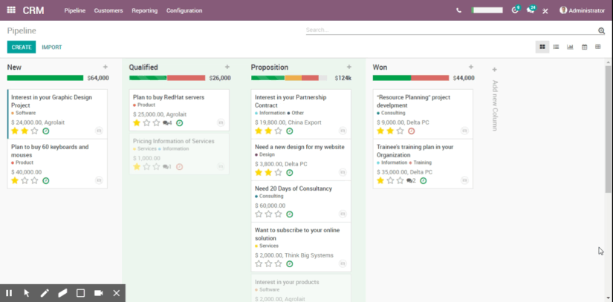Click the Pipeline menu item
Image resolution: width=613 pixels, height=302 pixels.
[74, 10]
